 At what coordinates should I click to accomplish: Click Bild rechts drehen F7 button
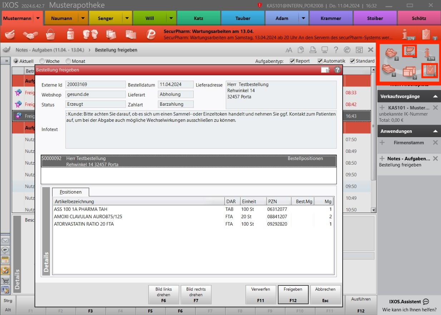click(196, 295)
